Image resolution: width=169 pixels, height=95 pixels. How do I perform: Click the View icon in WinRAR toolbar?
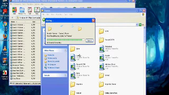(x=37, y=11)
